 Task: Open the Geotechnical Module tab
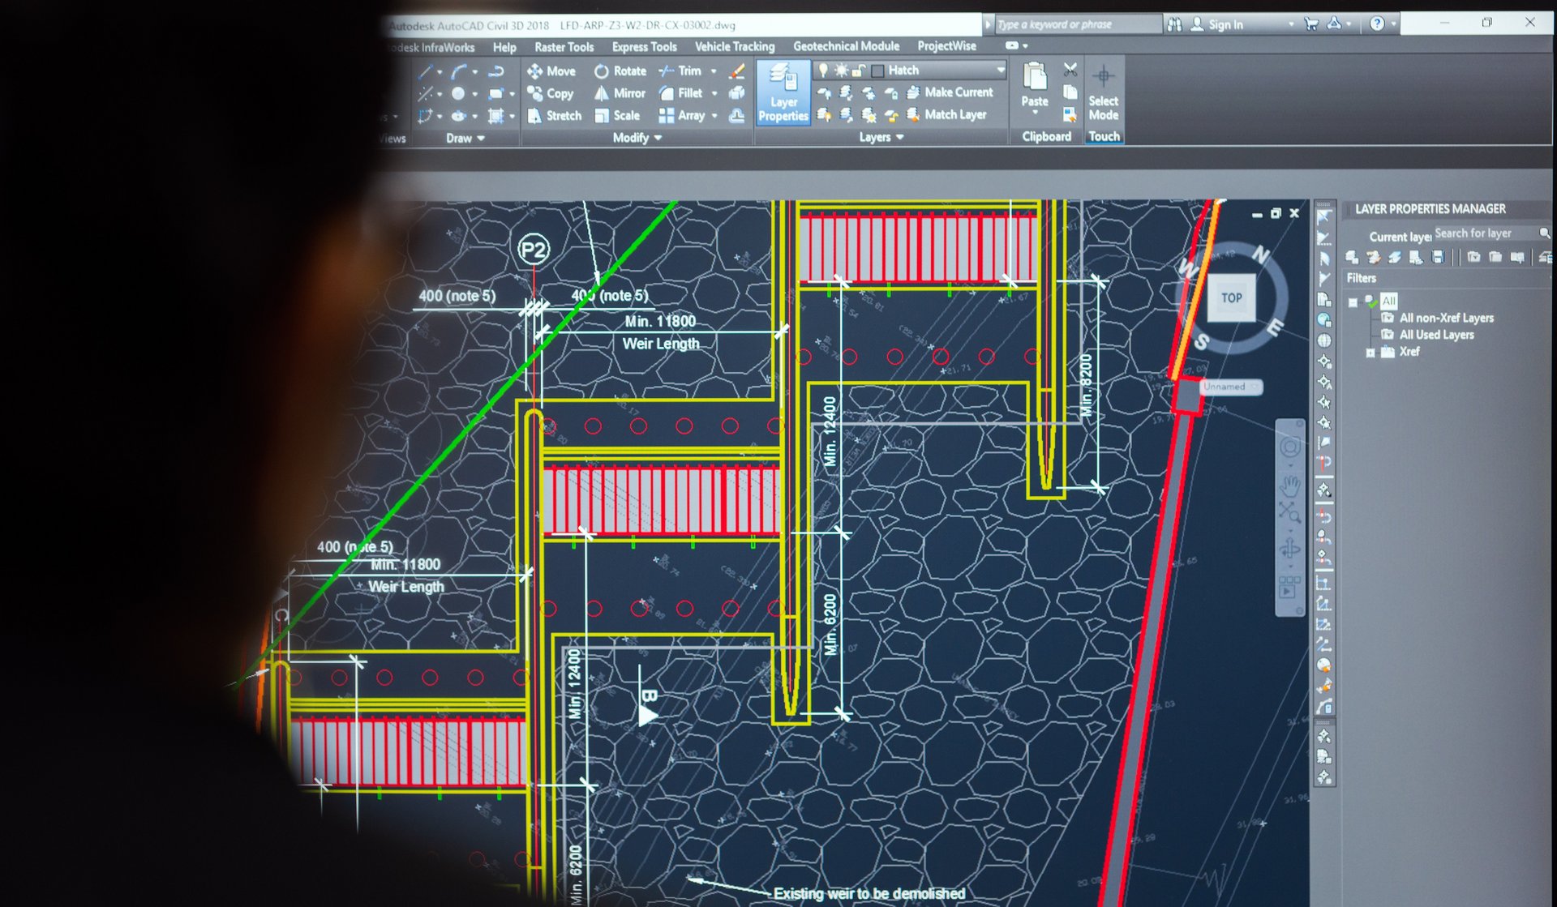pos(846,46)
